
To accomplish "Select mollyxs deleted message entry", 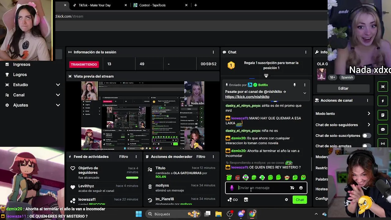I will [x=181, y=188].
